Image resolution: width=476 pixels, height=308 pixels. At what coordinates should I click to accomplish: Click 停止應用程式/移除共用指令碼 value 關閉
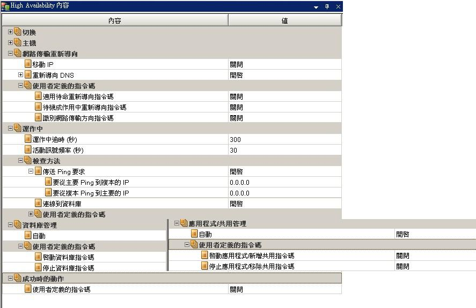pos(402,266)
